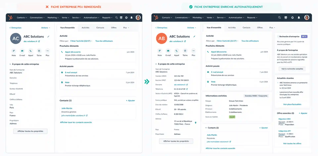Screen dimensions: 318x156
Task: Open Filtrer l'activité (22/27) in enrichie window
Action: click(x=227, y=41)
